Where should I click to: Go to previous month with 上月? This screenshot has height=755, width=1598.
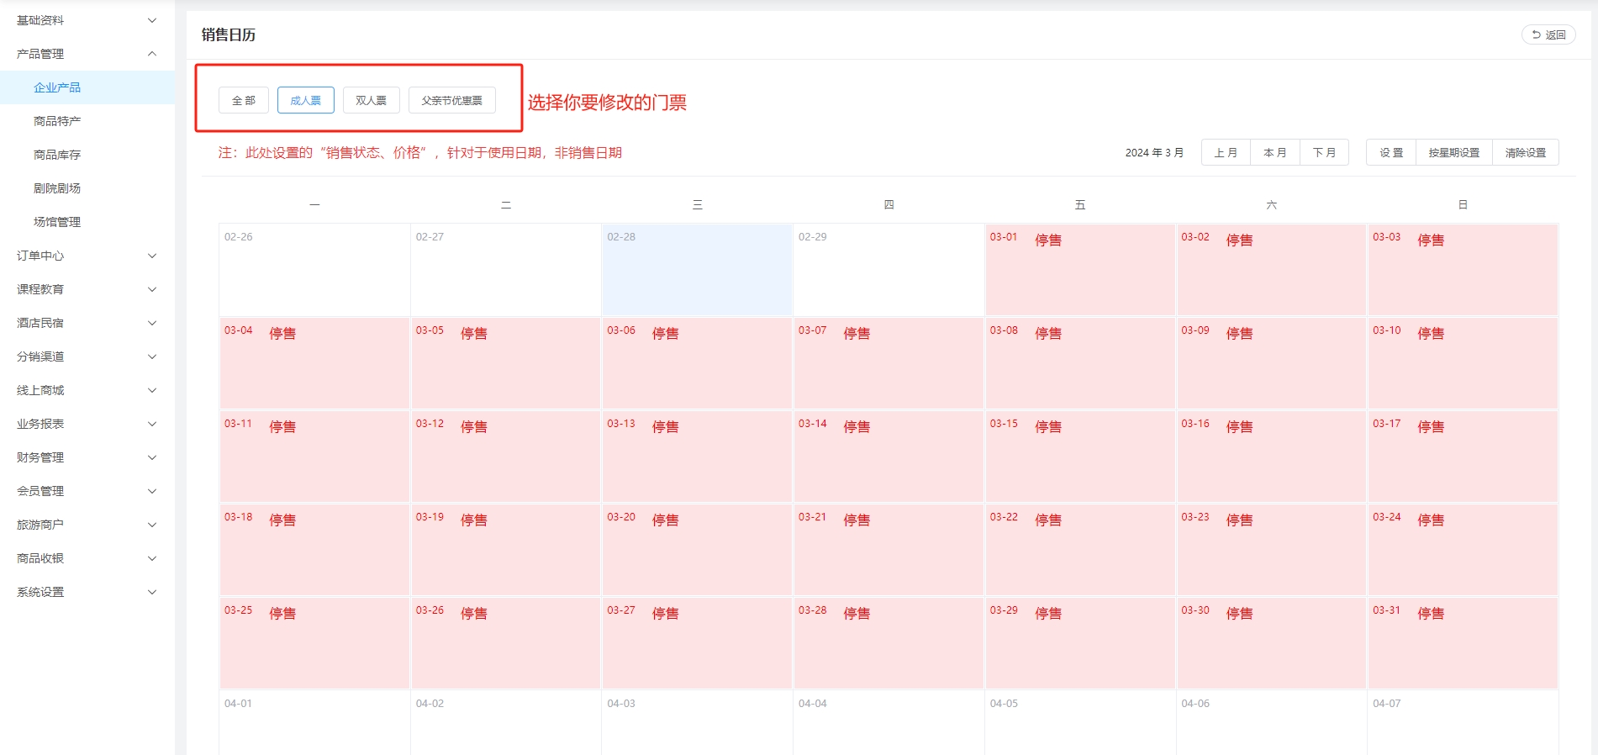[1226, 152]
